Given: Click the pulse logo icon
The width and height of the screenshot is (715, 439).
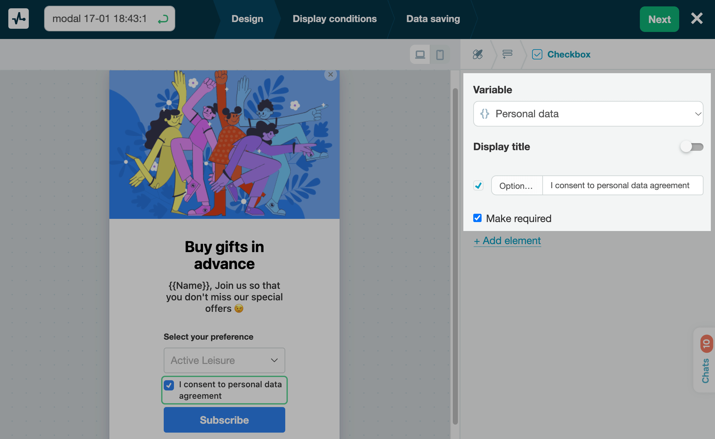Looking at the screenshot, I should [x=19, y=19].
